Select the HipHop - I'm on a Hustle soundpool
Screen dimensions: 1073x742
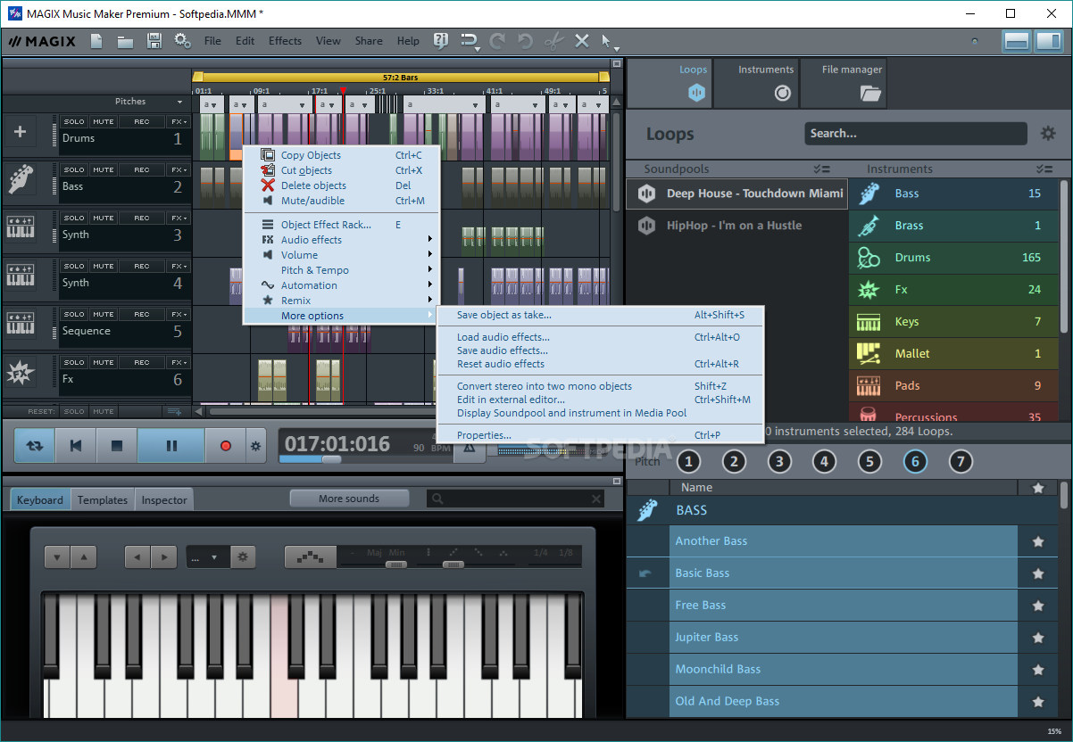736,226
